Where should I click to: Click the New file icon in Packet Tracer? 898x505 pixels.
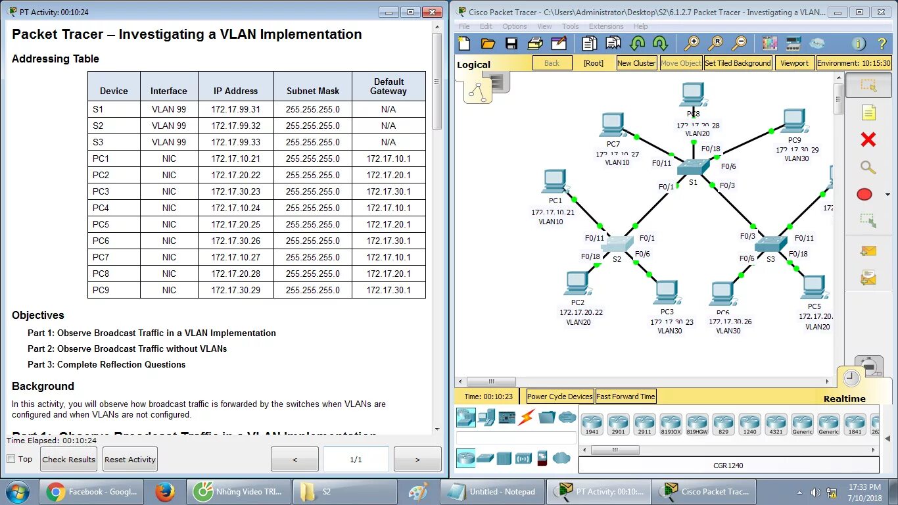464,43
